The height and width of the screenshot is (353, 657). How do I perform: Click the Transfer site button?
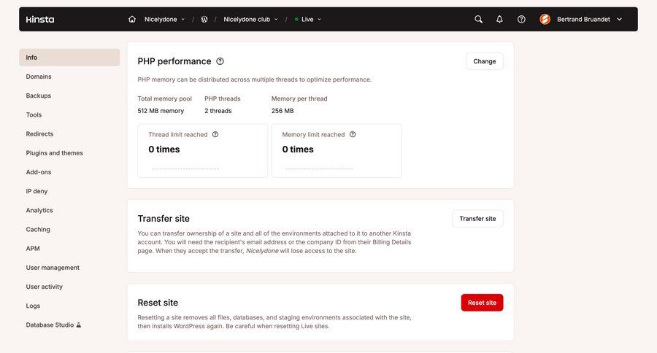(477, 219)
